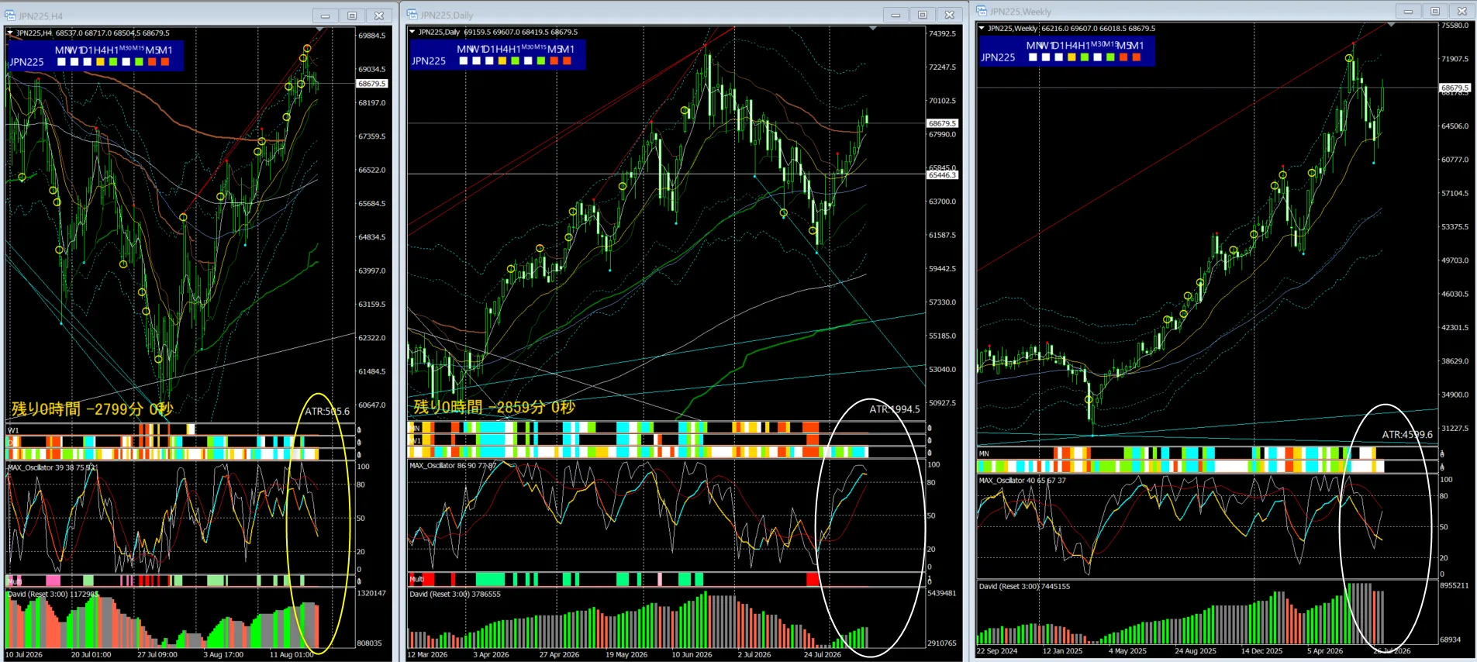Click the 68679.5 current price tag in the Weekly window

pos(1455,88)
